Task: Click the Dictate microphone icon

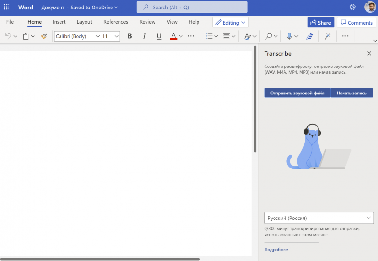Action: 289,36
